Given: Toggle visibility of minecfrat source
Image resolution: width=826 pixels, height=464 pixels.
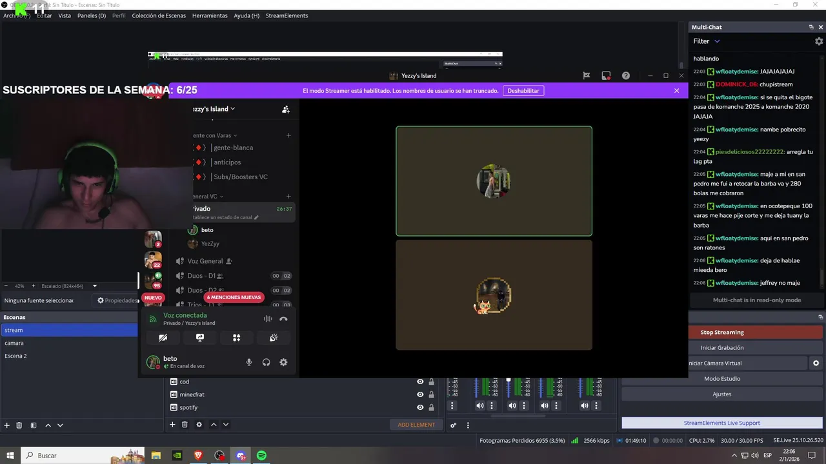Looking at the screenshot, I should 420,394.
